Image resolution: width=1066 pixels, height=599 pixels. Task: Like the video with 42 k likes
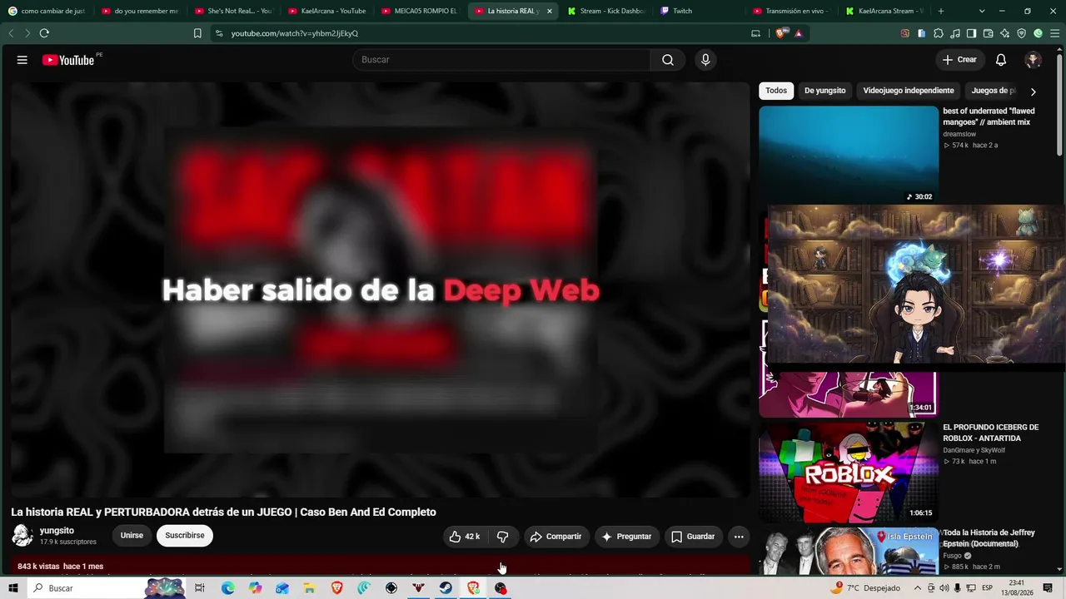coord(465,537)
